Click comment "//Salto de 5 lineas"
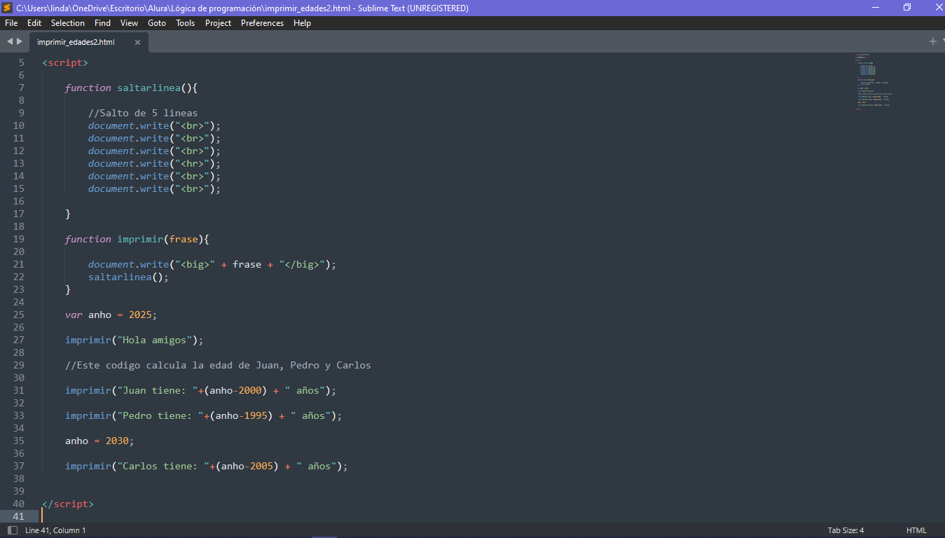 143,113
